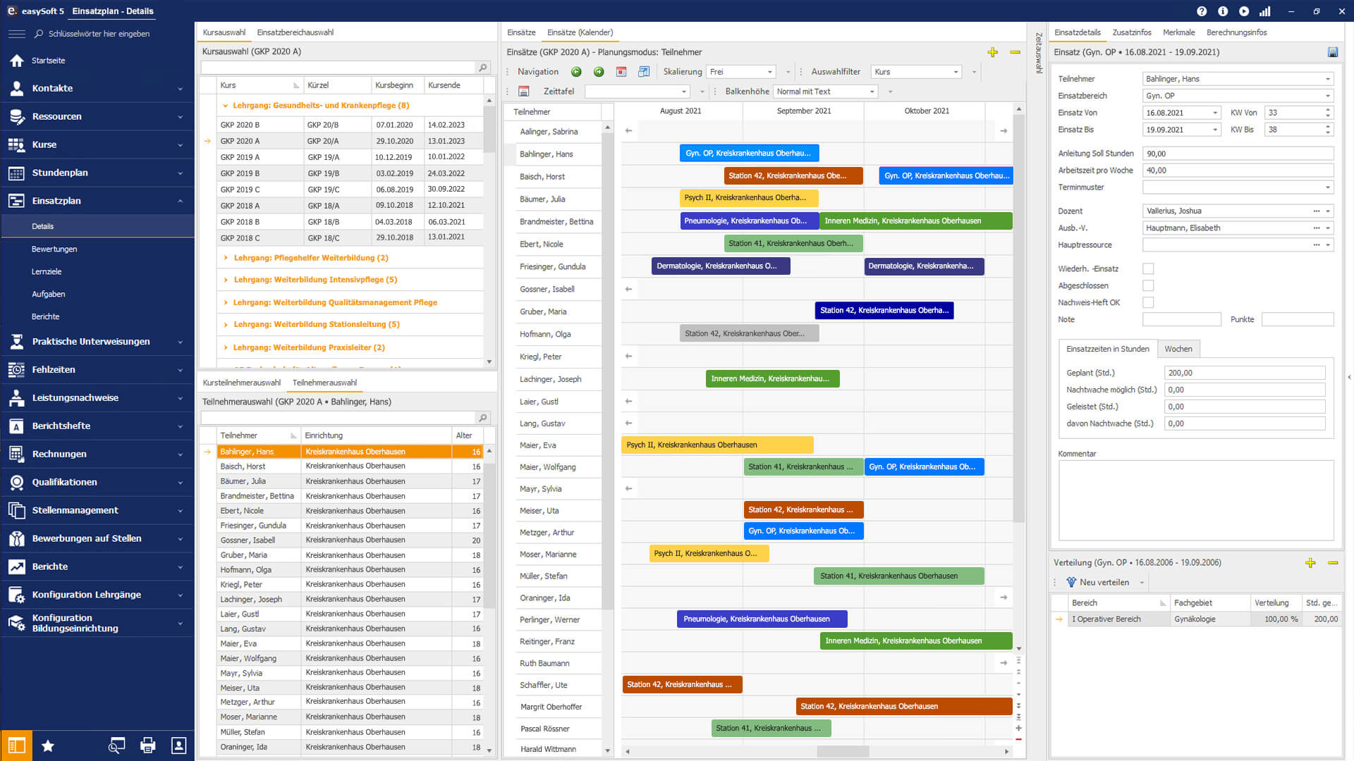The height and width of the screenshot is (761, 1354).
Task: Click the Schlüsselwörter search field
Action: click(99, 34)
